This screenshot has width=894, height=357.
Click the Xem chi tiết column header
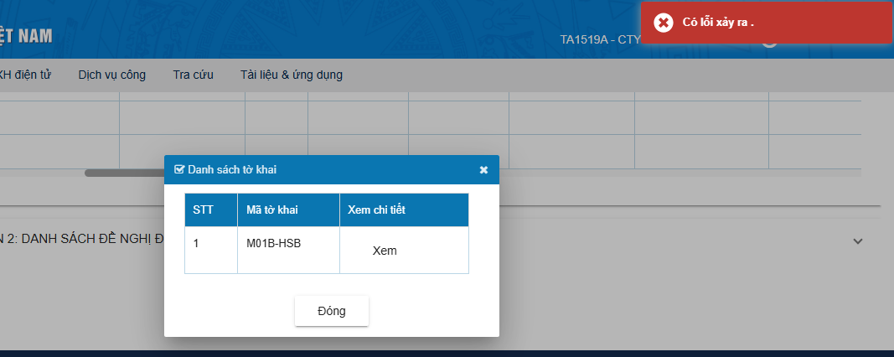376,210
